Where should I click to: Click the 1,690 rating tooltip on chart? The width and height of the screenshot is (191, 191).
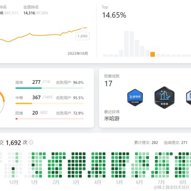point(83,36)
